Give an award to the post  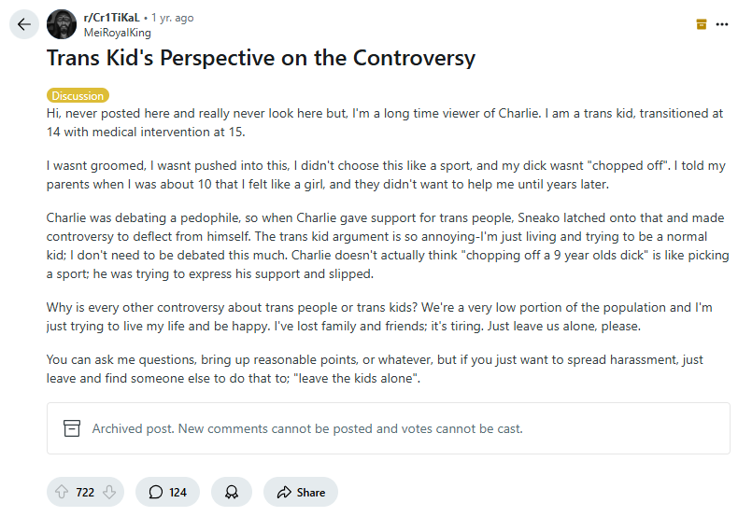[231, 492]
